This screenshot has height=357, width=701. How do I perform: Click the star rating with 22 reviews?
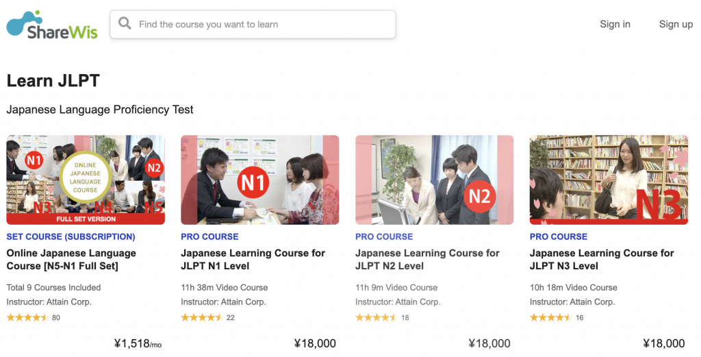coord(202,317)
